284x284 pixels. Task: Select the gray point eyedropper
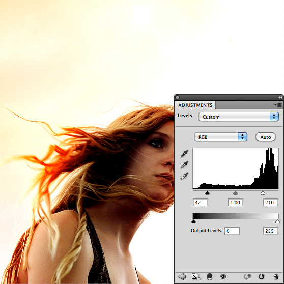184,164
